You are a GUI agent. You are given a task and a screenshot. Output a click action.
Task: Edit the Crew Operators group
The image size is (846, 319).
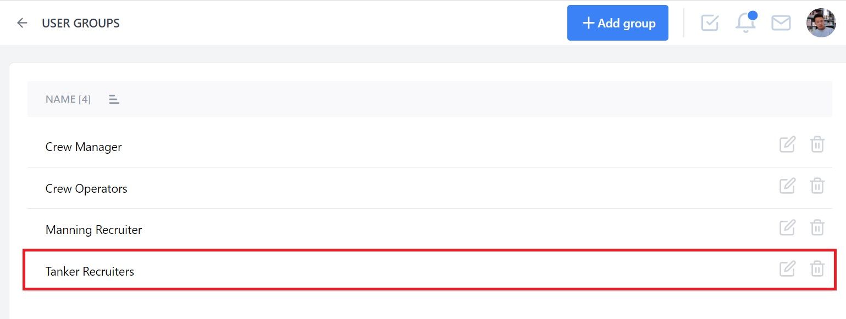tap(787, 186)
